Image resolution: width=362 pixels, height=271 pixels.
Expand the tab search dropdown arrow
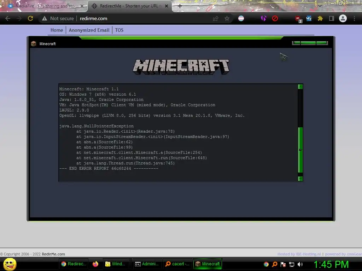pyautogui.click(x=320, y=6)
